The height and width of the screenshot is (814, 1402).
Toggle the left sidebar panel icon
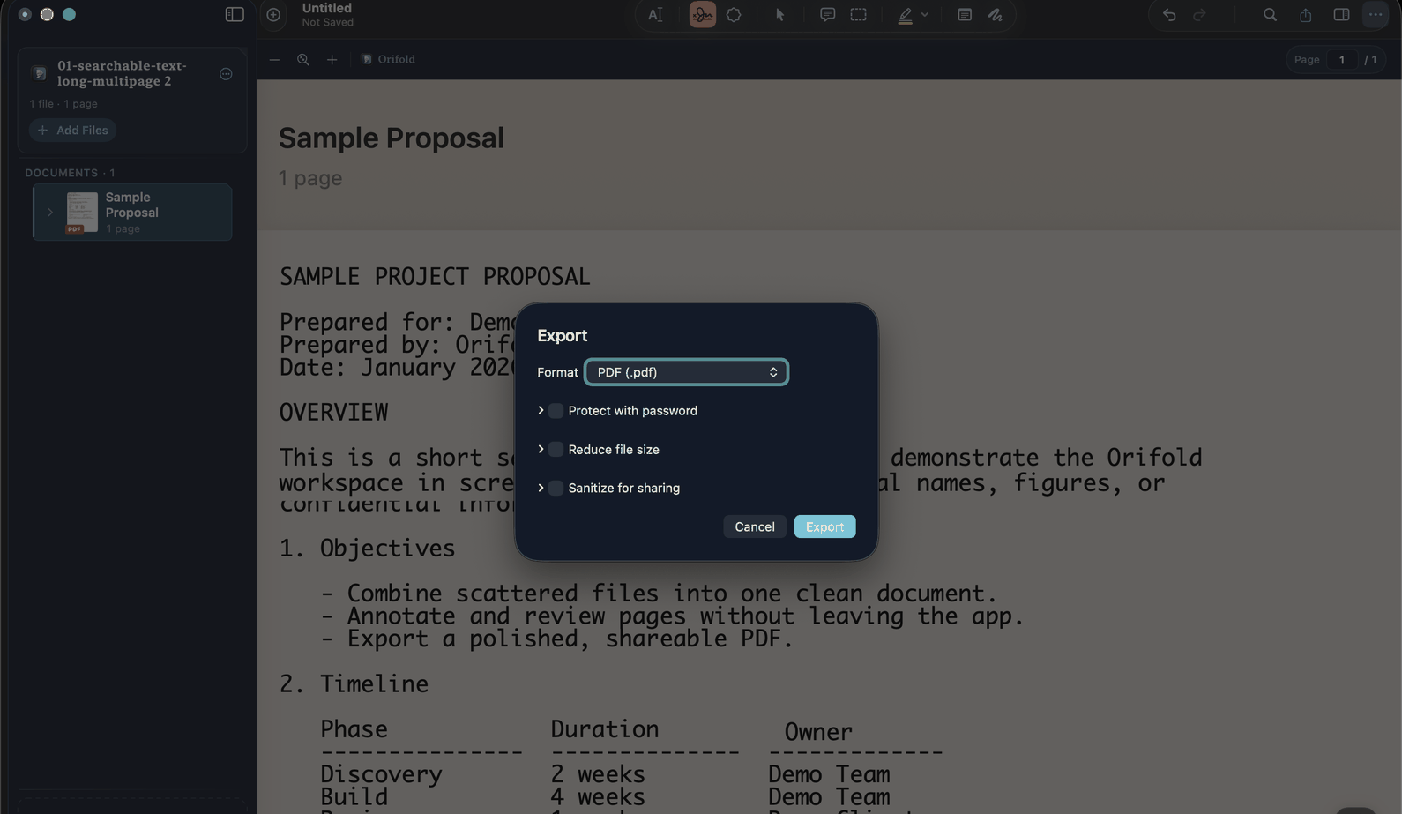point(235,15)
